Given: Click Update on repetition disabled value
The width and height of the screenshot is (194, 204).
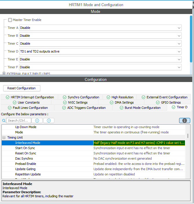Looking at the screenshot, I should (139, 174).
